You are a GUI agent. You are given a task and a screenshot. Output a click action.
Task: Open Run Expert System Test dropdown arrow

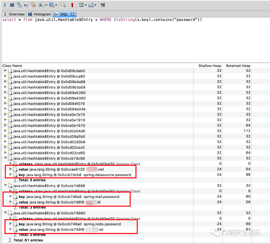click(x=46, y=5)
